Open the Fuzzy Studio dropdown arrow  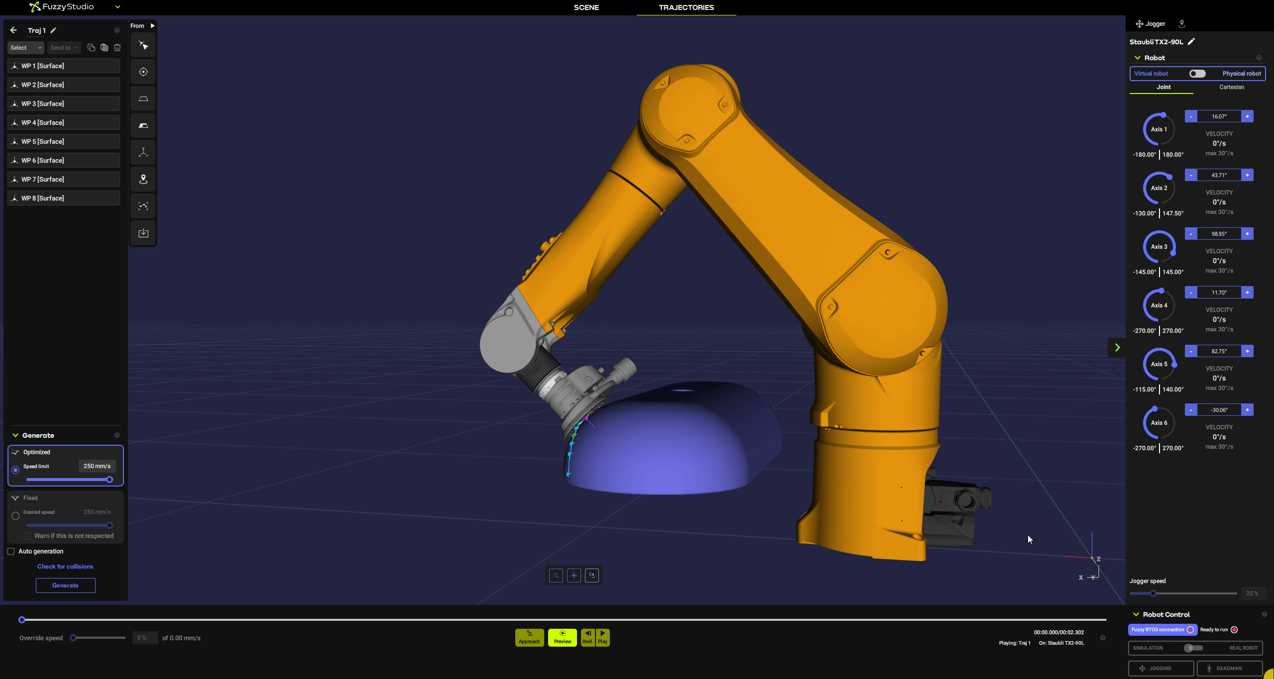pos(118,7)
